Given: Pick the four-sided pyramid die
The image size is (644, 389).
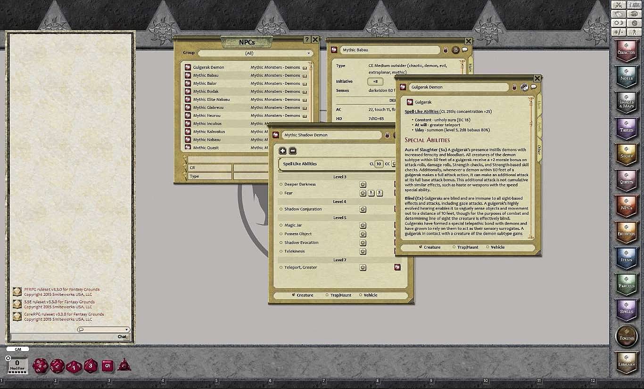Looking at the screenshot, I should pyautogui.click(x=124, y=365).
